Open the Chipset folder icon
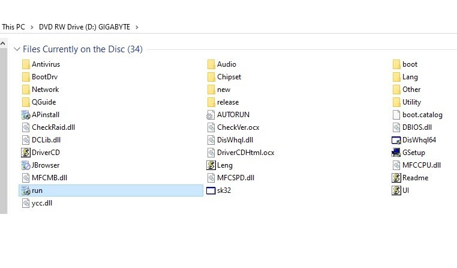The height and width of the screenshot is (268, 457). (x=211, y=77)
